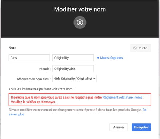
Task: Click the dropdown arrow of display name
Action: (94, 79)
